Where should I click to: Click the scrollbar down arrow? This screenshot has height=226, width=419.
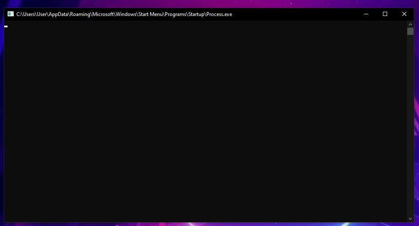point(410,219)
